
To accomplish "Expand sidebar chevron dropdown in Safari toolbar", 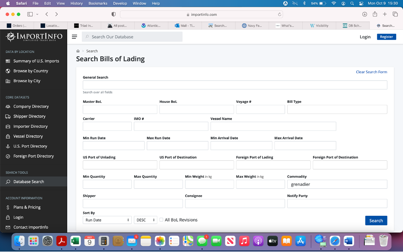I will [x=37, y=14].
